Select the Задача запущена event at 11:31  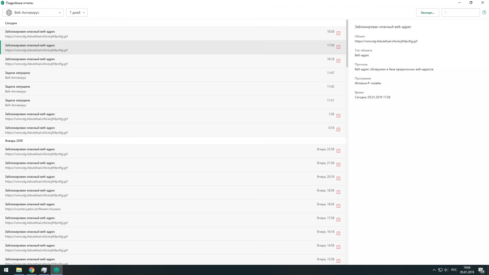pyautogui.click(x=173, y=103)
